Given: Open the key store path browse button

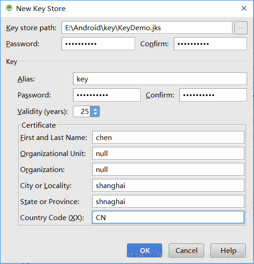Looking at the screenshot, I should point(241,27).
